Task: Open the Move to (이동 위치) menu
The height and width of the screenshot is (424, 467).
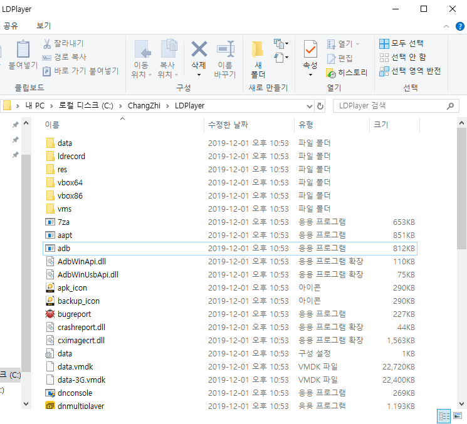Action: pos(142,59)
